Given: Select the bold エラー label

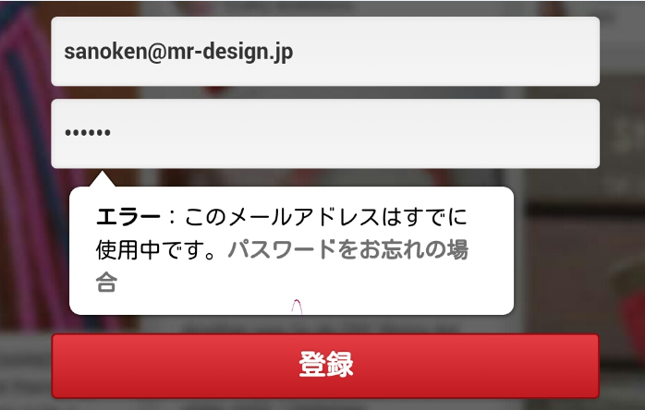Looking at the screenshot, I should pos(128,217).
